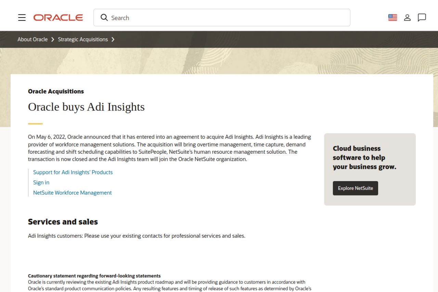Click the cautionary statement heading
Viewport: 438px width, 292px height.
94,276
